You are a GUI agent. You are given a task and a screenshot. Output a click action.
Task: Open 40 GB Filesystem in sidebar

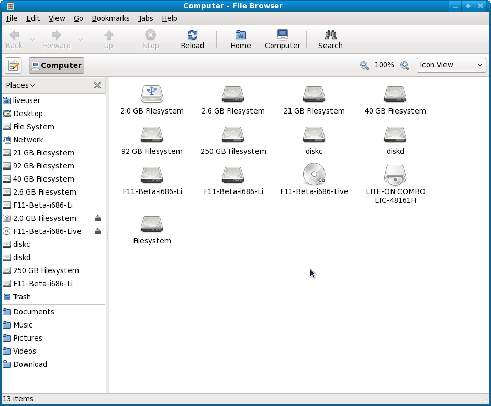coord(53,179)
